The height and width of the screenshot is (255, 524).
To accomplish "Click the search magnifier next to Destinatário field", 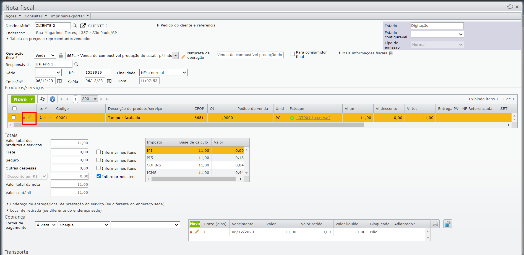I will point(75,26).
